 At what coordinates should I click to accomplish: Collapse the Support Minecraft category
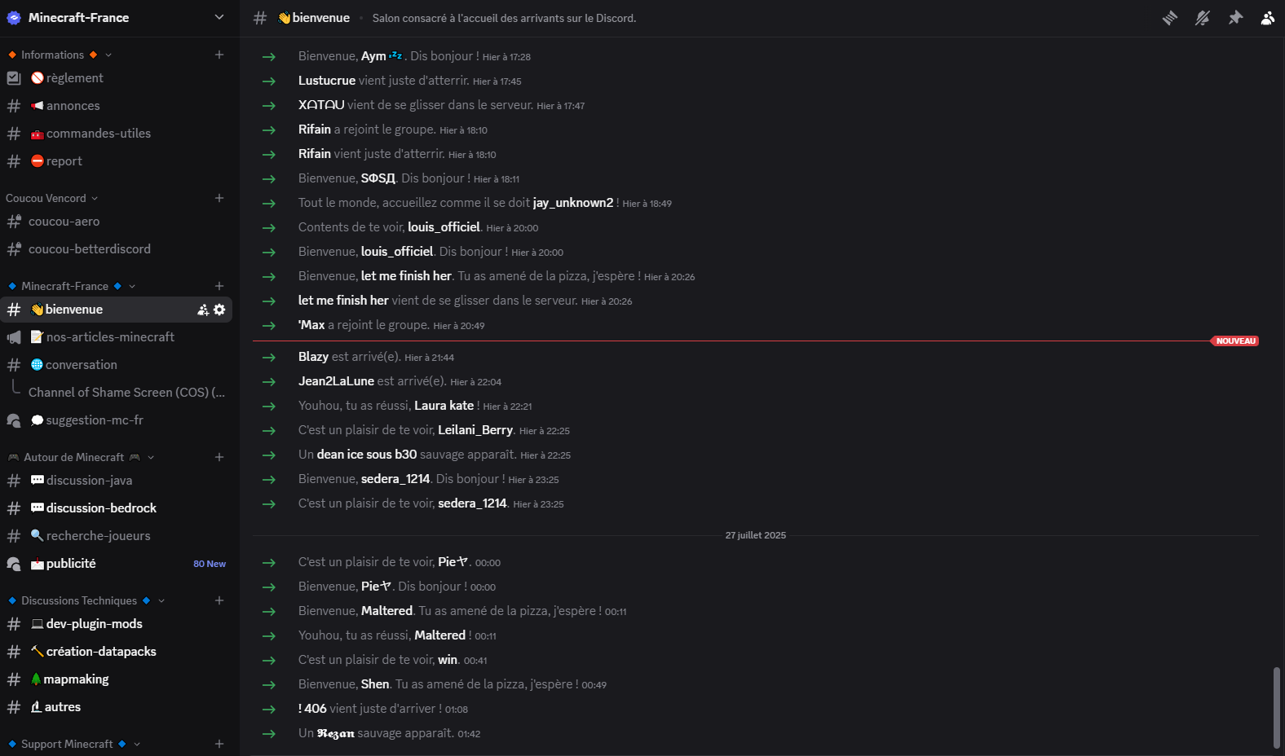[73, 744]
